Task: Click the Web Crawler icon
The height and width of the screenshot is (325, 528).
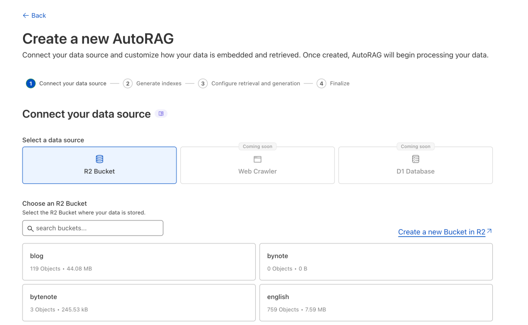Action: (257, 158)
